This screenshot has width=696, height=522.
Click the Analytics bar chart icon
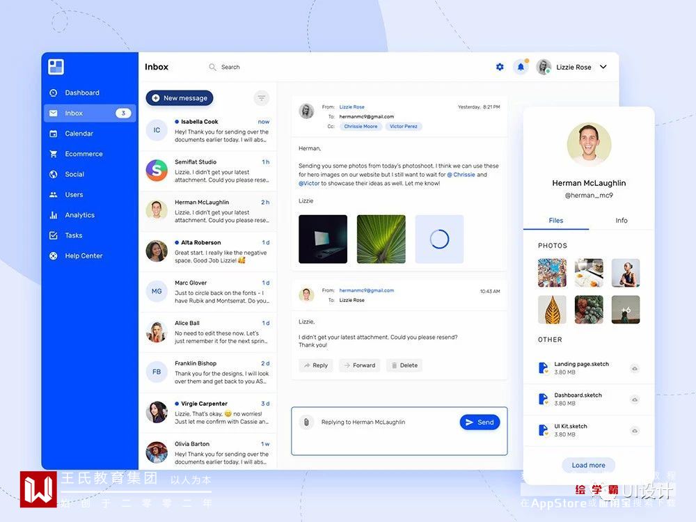tap(54, 215)
